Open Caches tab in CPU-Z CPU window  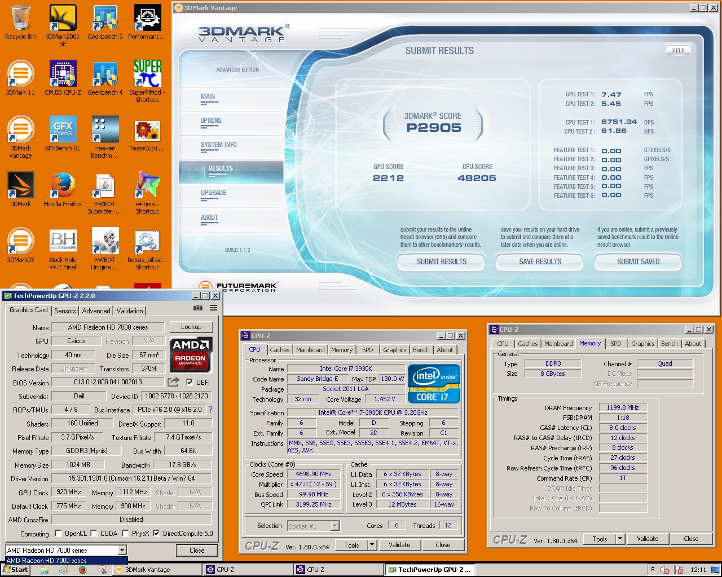coord(279,350)
